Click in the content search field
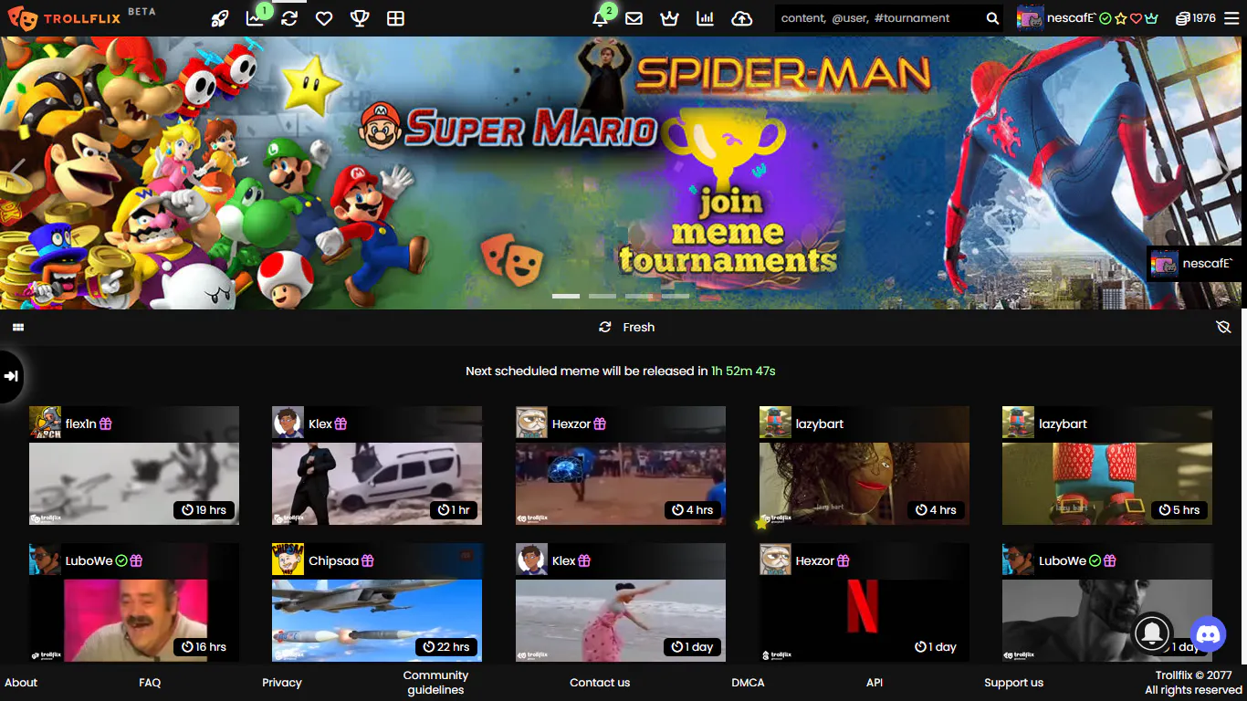The width and height of the screenshot is (1247, 701). pyautogui.click(x=878, y=18)
